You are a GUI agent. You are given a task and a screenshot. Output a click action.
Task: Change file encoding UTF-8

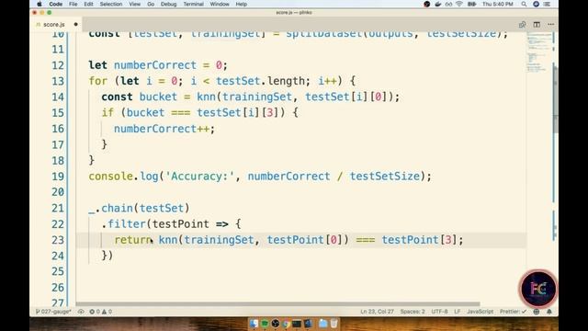click(x=439, y=312)
